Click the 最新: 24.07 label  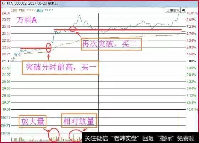45,10
